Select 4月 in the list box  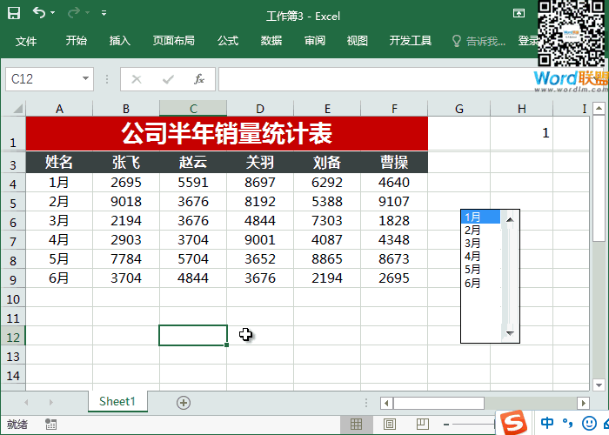480,257
